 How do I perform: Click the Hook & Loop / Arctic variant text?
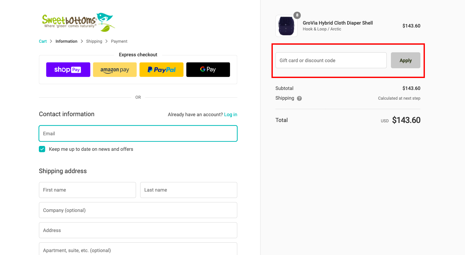tap(322, 29)
